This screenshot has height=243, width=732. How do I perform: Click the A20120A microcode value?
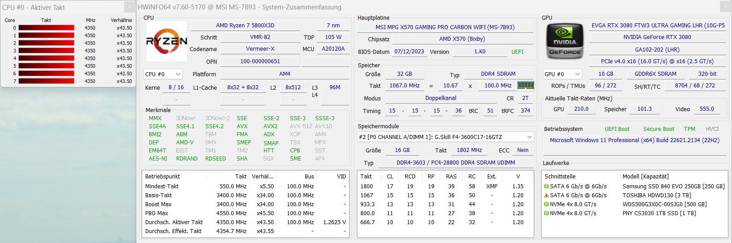tap(333, 49)
